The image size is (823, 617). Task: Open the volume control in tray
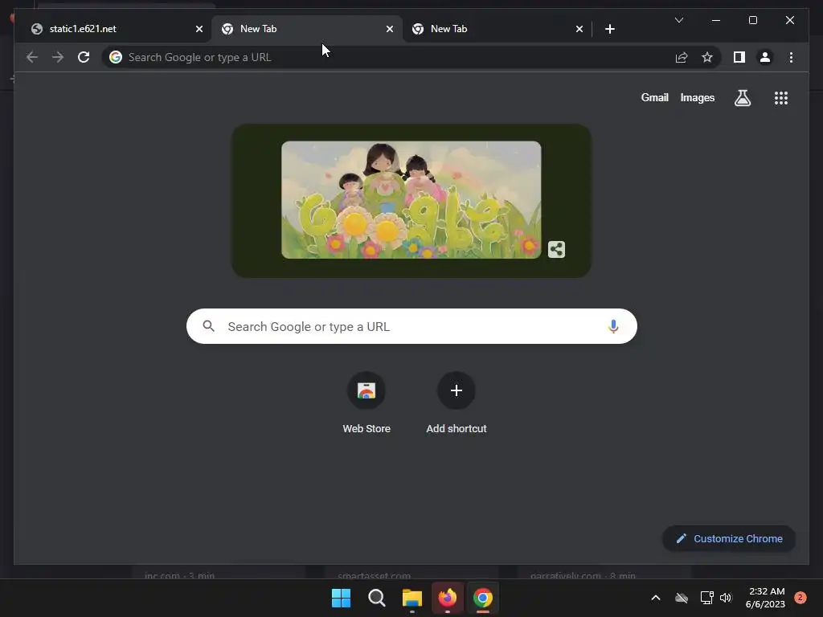[726, 598]
